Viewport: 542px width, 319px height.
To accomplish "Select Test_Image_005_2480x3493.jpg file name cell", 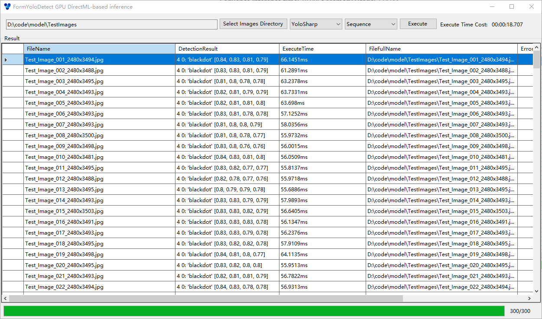I will click(99, 103).
